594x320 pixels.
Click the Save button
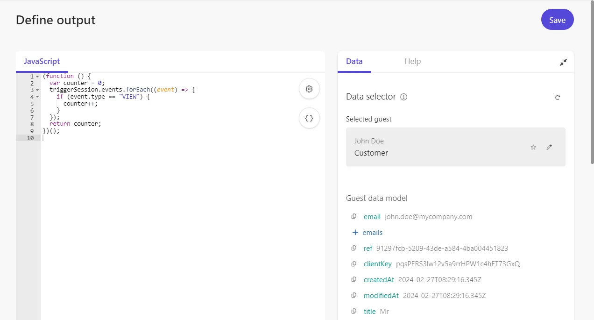[x=557, y=20]
